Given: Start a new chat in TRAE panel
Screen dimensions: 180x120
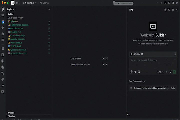Looking at the screenshot, I should point(165,10).
